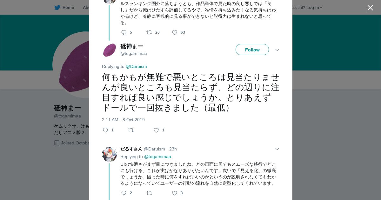The width and height of the screenshot is (381, 200).
Task: Open the @Daruism mention link
Action: tap(136, 66)
